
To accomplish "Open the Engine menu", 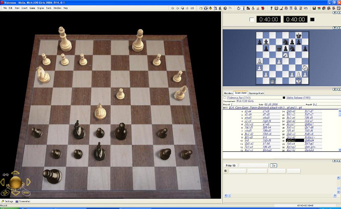I will tap(40, 8).
